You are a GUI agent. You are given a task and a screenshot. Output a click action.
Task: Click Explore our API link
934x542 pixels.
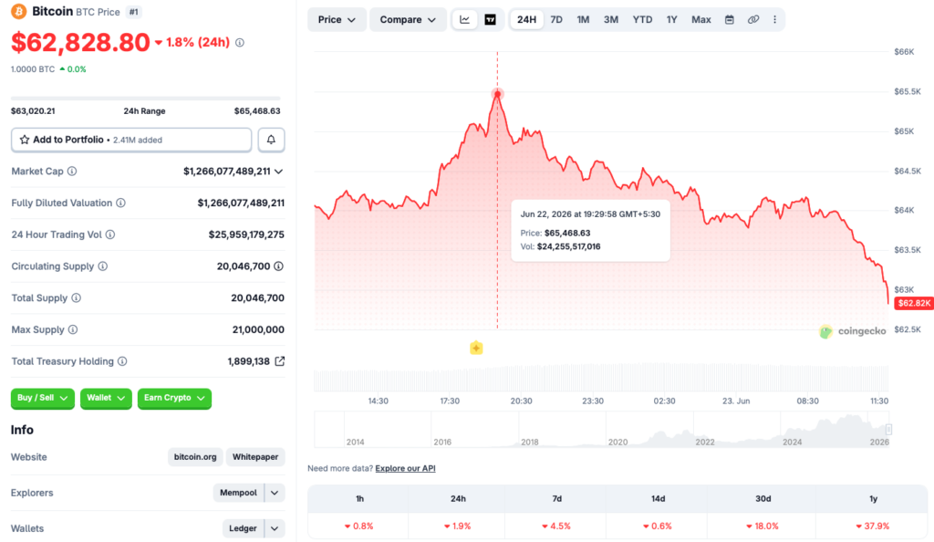click(405, 468)
